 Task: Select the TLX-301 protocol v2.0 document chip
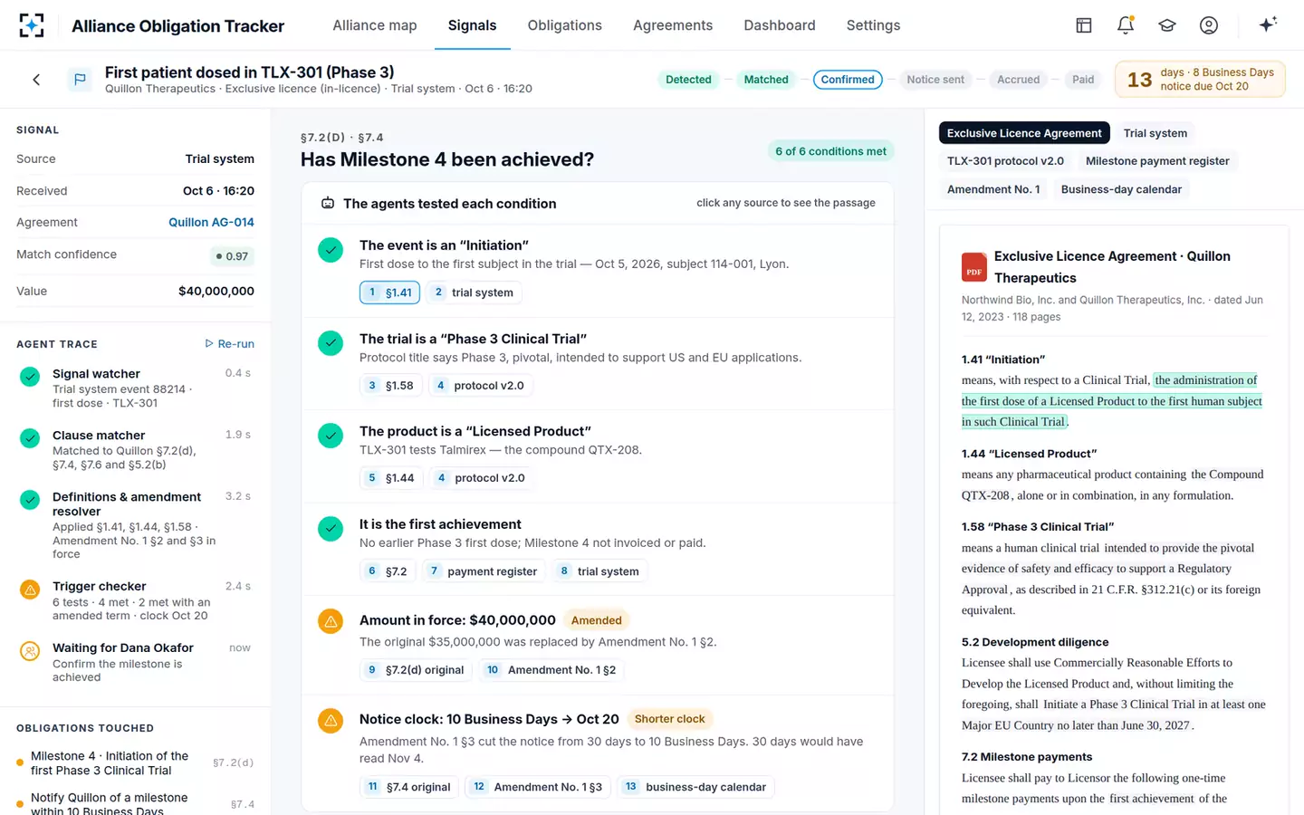click(1005, 161)
